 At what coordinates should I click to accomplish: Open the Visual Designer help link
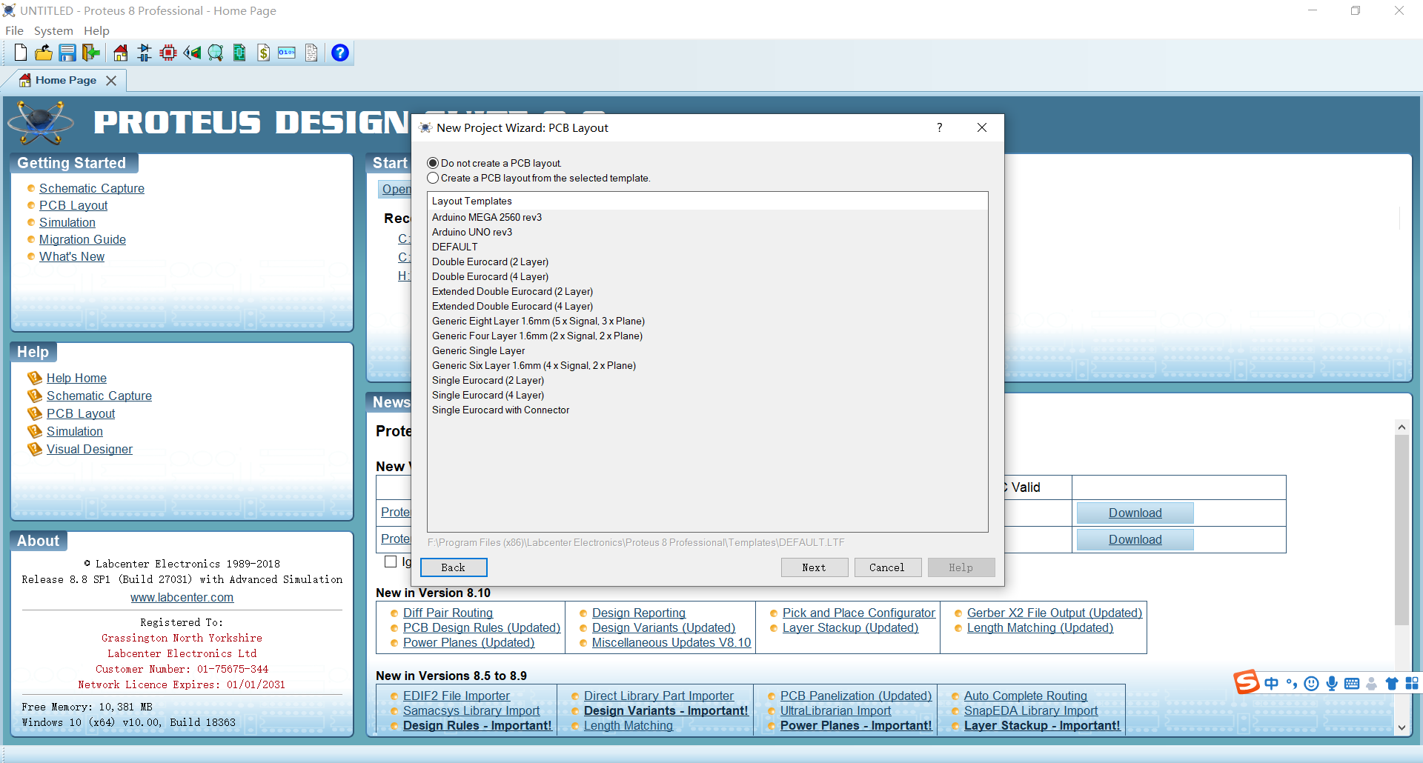click(x=90, y=449)
